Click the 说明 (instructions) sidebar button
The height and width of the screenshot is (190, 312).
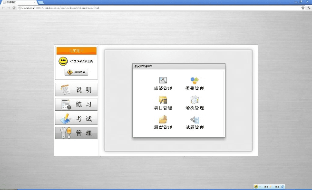coord(76,90)
